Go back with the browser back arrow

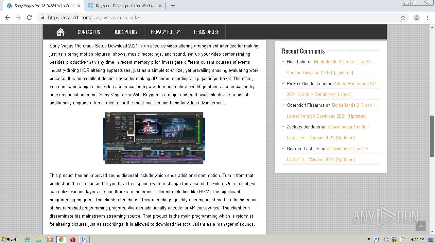click(7, 18)
